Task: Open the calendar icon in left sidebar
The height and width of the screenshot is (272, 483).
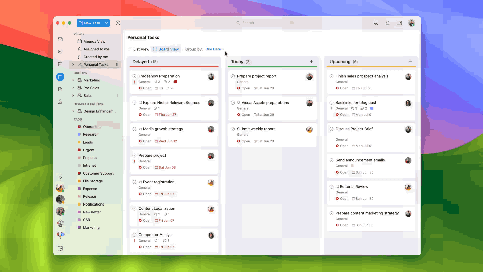Action: click(x=60, y=64)
